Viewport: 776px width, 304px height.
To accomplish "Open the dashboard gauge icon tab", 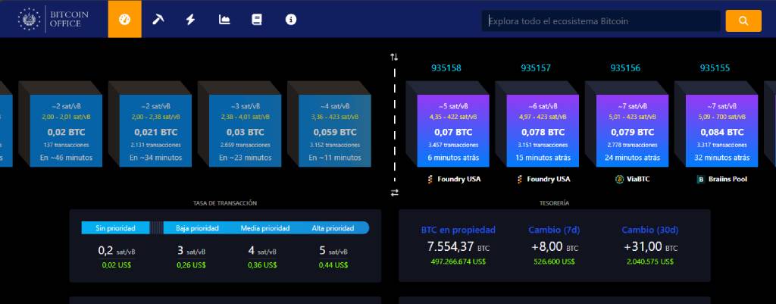I will [x=125, y=19].
